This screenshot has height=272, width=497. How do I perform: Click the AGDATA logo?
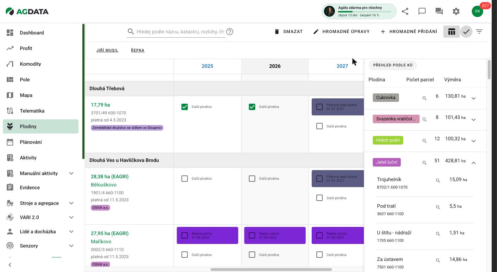[x=27, y=11]
